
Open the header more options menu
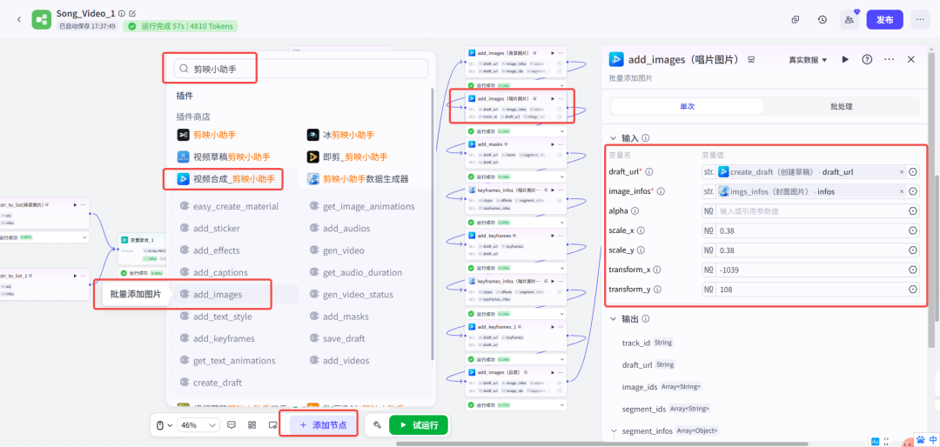click(920, 19)
